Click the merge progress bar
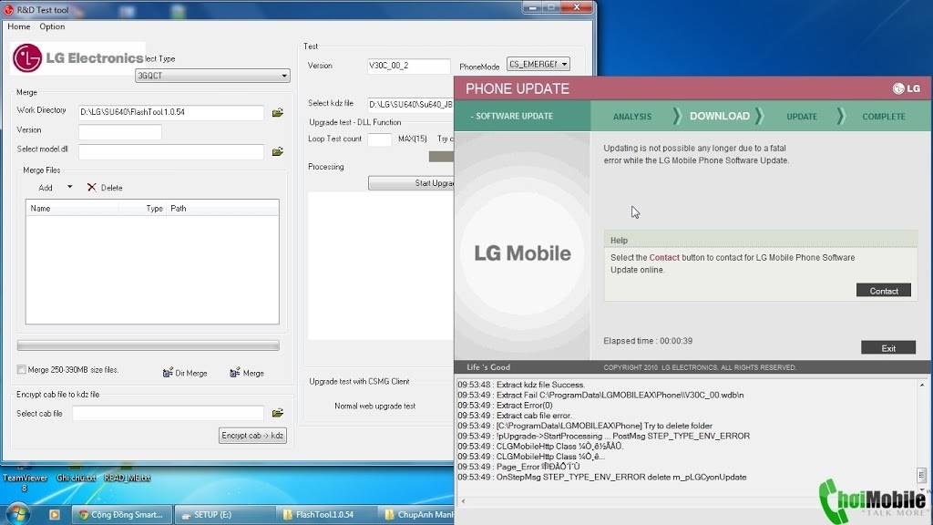 coord(149,345)
